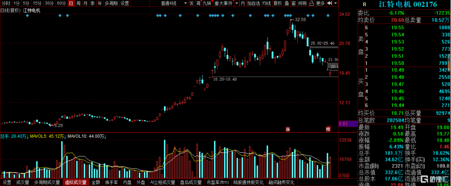
Task: Select the 年 yearly period
Action: click(x=99, y=3)
